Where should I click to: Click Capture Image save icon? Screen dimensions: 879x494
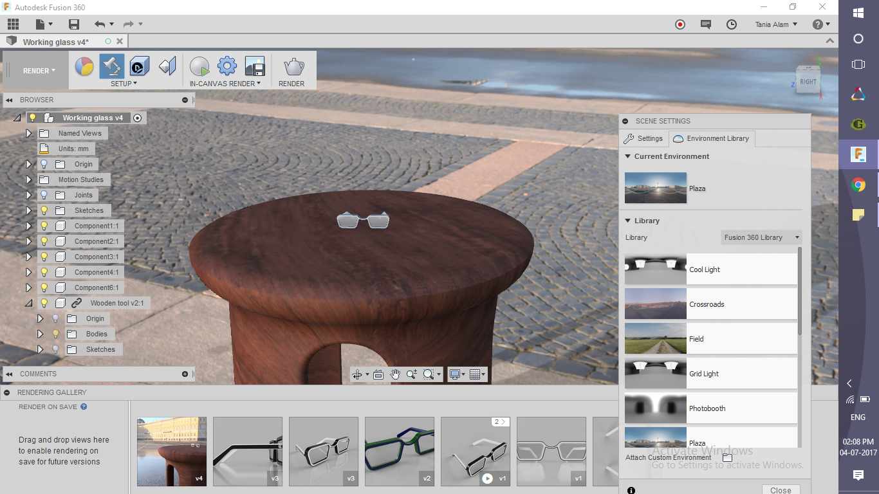255,66
